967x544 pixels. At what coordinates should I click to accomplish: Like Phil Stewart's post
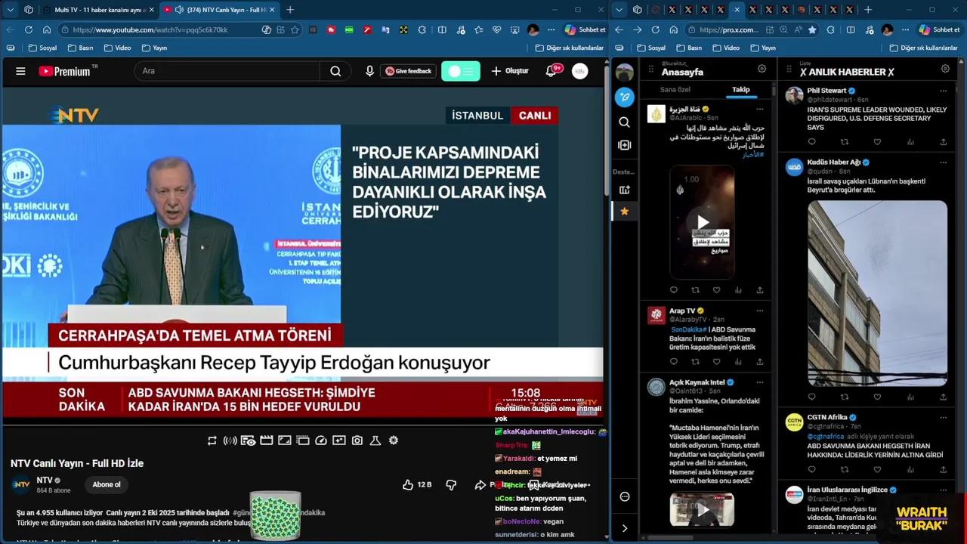pos(877,142)
